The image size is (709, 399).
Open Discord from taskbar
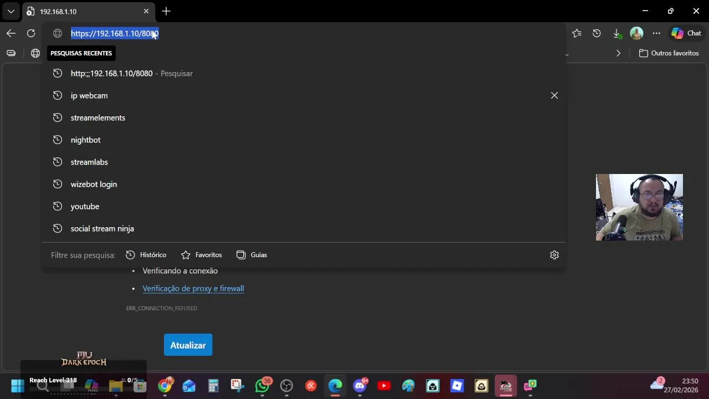pos(359,386)
